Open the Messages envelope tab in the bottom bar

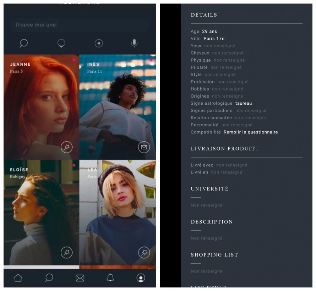(80, 278)
